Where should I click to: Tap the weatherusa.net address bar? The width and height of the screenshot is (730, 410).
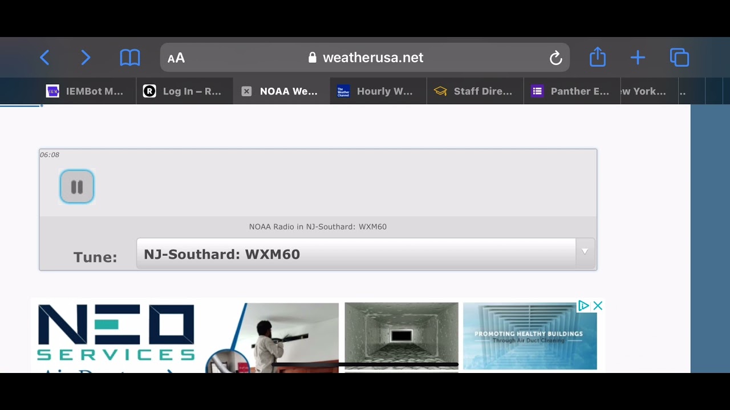coord(365,58)
